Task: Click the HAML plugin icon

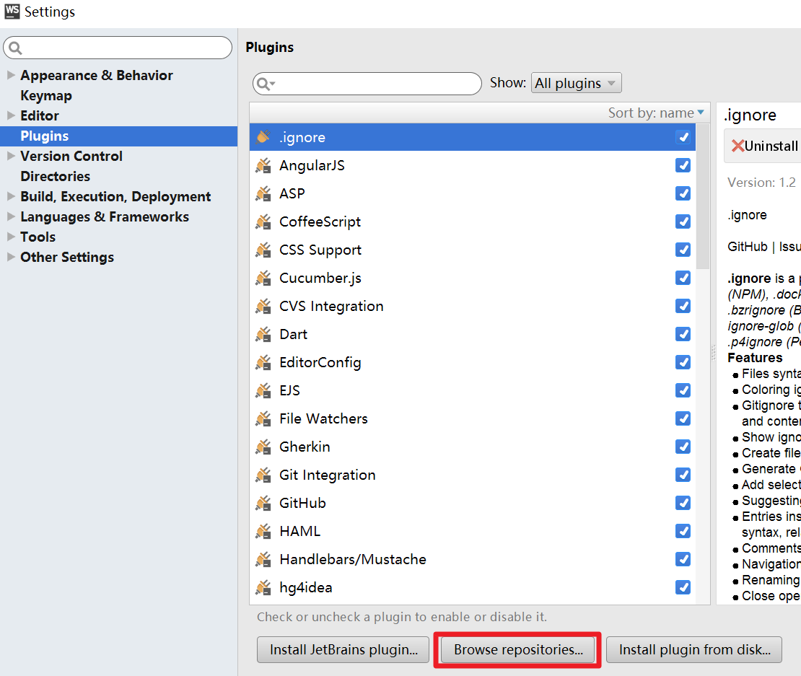Action: 263,531
